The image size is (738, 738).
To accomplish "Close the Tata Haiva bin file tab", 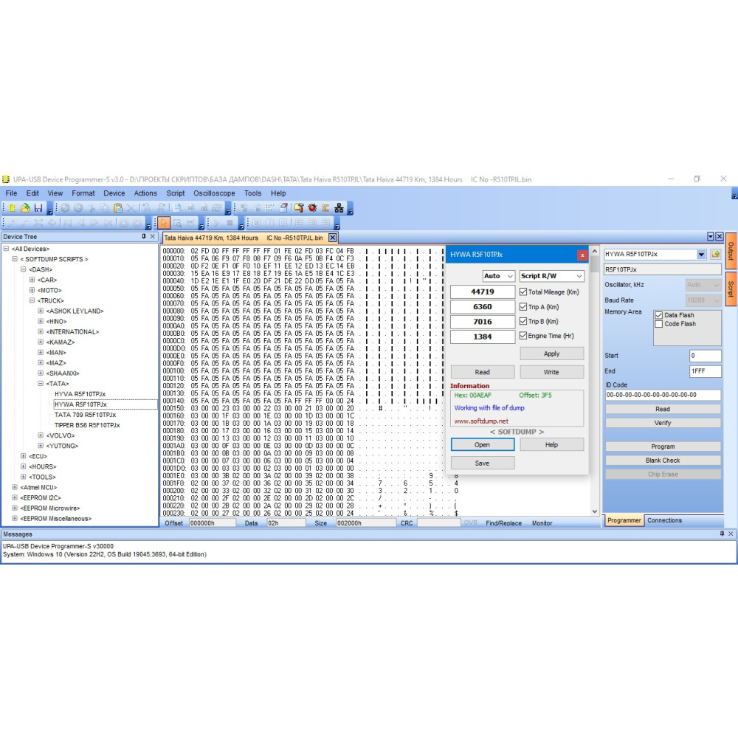I will (x=332, y=238).
